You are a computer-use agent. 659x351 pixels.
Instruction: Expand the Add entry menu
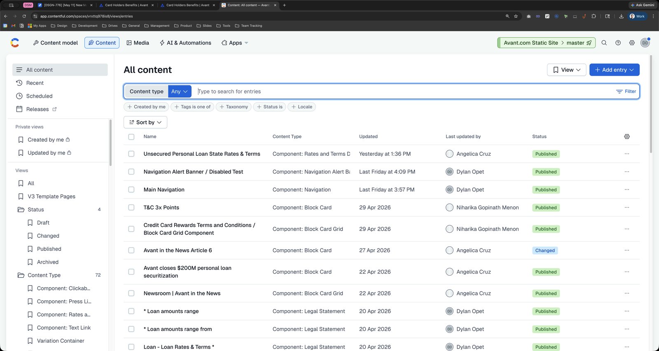(x=615, y=70)
